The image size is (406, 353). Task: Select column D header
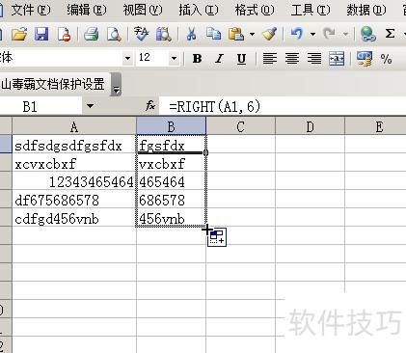[310, 127]
